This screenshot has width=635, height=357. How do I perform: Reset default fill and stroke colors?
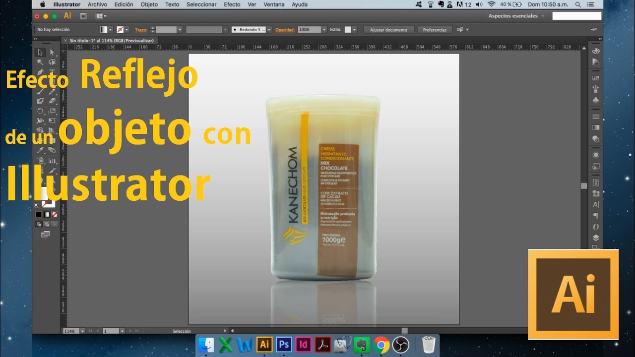point(37,205)
